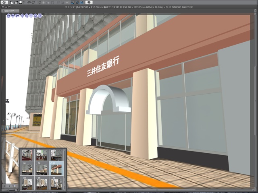The image size is (258, 193).
Task: Toggle Snap to Special Ruler icon
Action: pos(77,2)
